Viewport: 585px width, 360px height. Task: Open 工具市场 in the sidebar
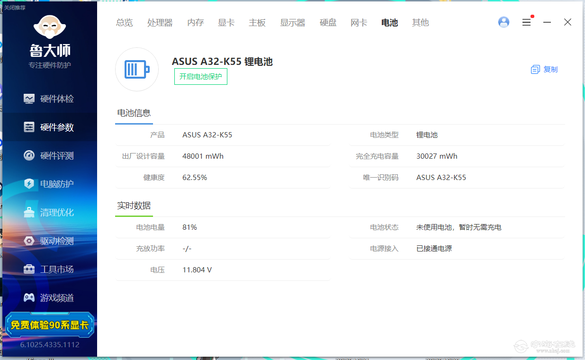[x=50, y=270]
